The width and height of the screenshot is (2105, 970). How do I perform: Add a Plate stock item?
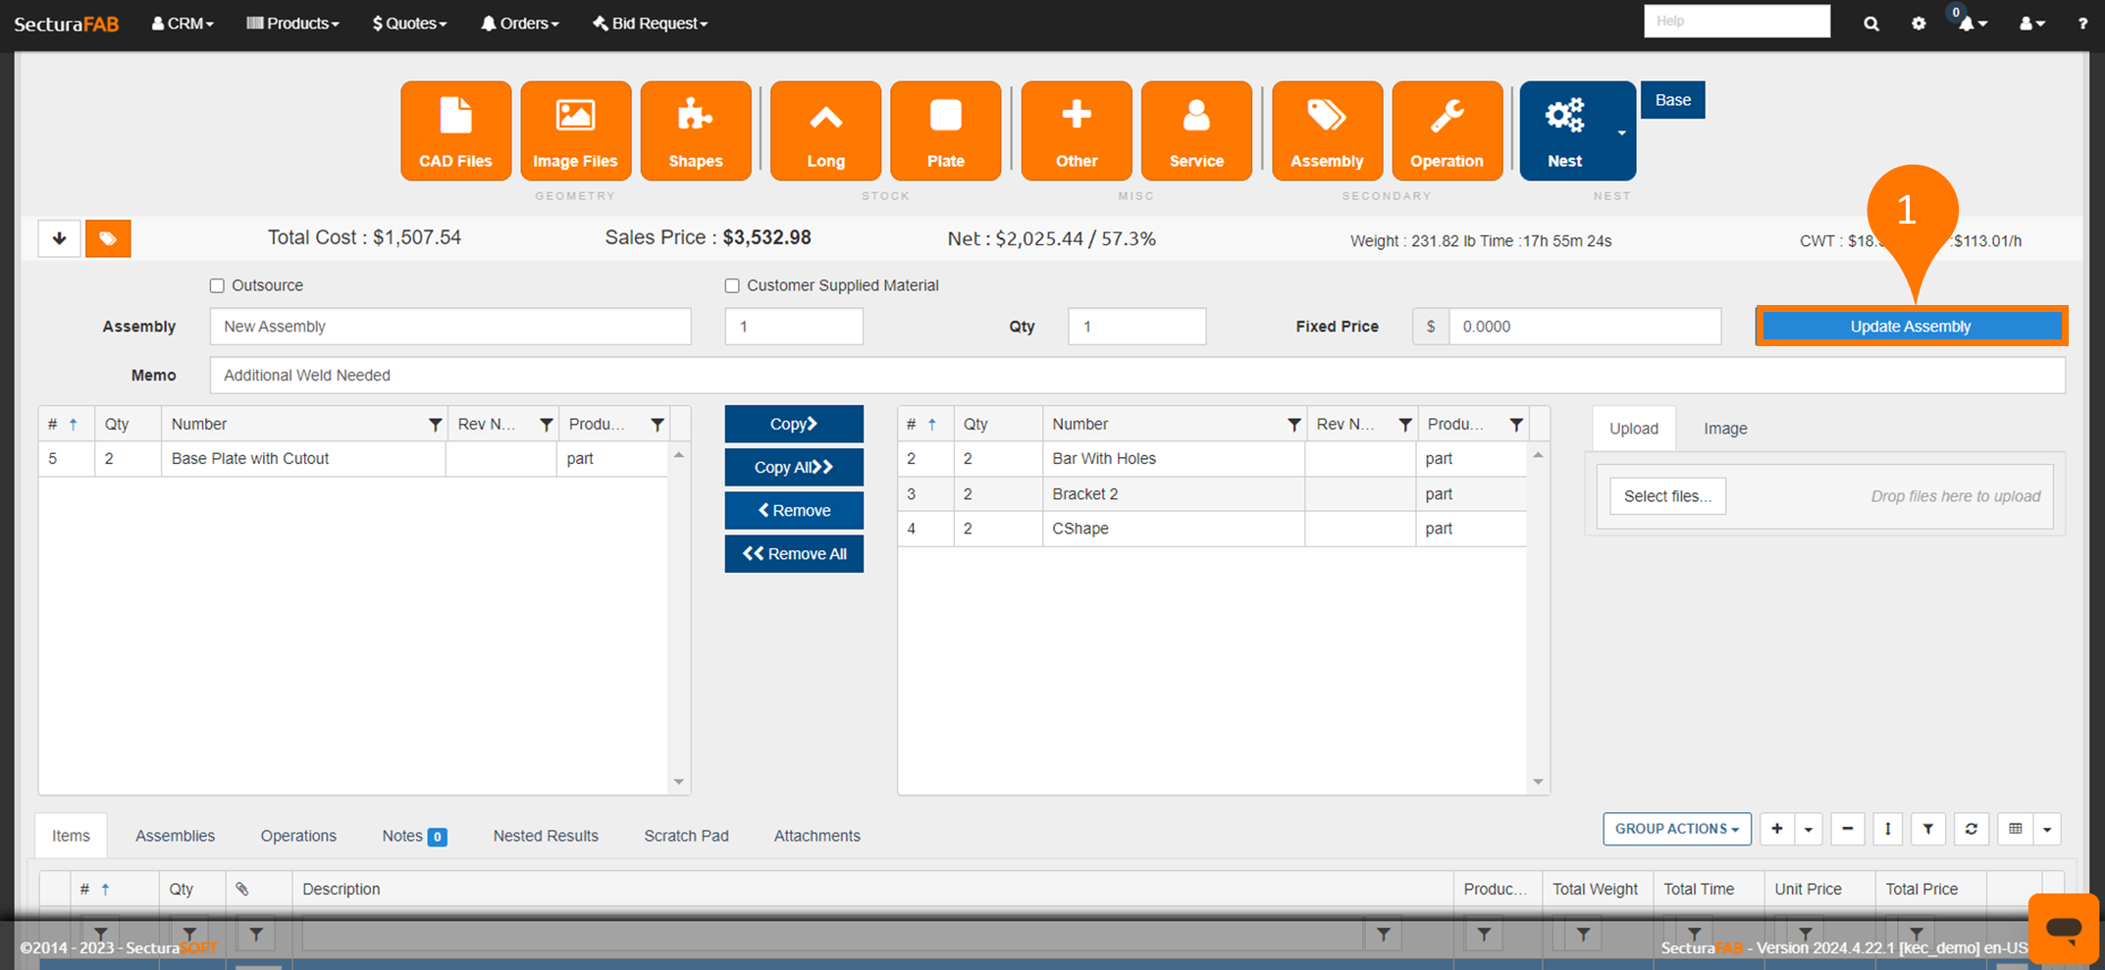coord(945,131)
